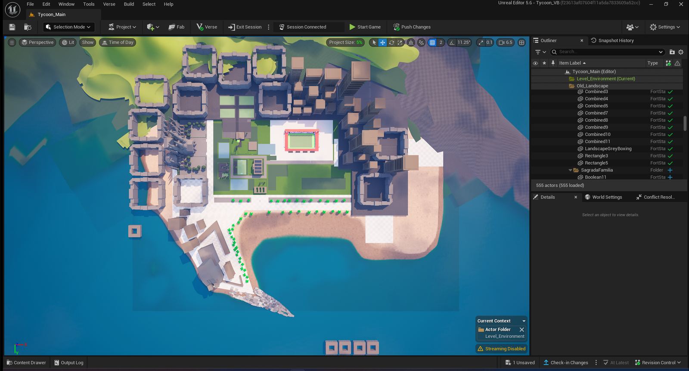
Task: Click the Save icon in toolbar
Action: point(12,27)
